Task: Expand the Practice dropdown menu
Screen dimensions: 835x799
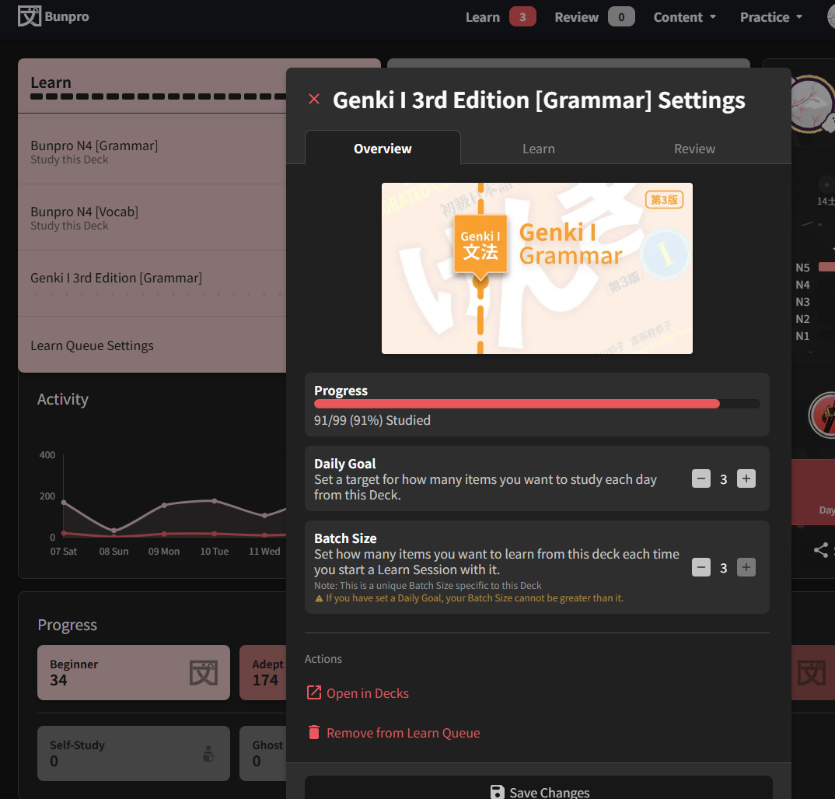Action: tap(770, 17)
